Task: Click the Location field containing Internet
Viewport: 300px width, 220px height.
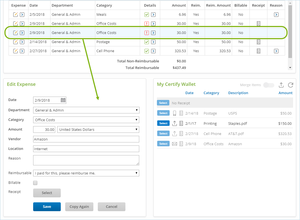Action: coord(86,149)
